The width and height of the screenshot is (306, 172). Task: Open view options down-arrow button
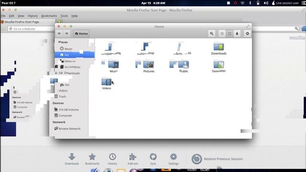(x=237, y=33)
